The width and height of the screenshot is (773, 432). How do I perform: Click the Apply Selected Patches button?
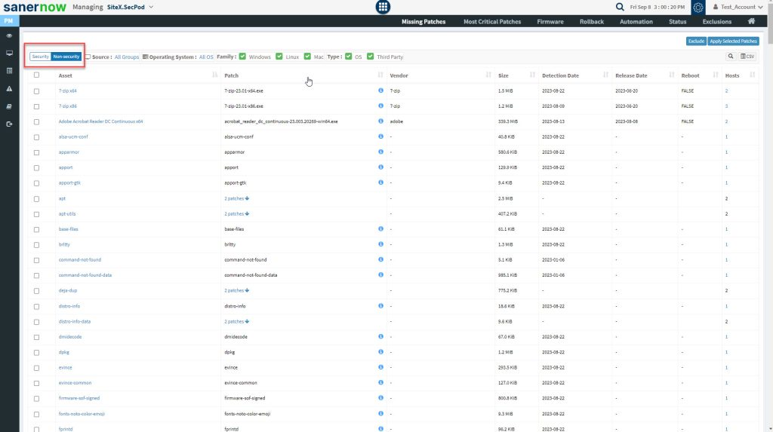733,41
